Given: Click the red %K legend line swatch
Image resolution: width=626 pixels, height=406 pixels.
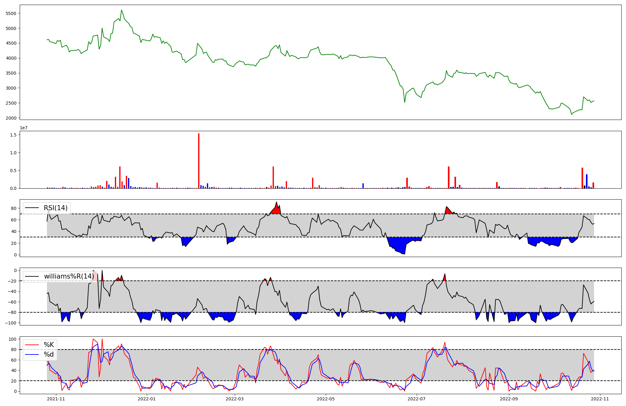Looking at the screenshot, I should coord(31,345).
